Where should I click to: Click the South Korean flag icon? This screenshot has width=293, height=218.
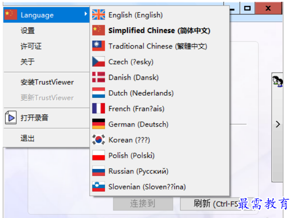(x=98, y=140)
